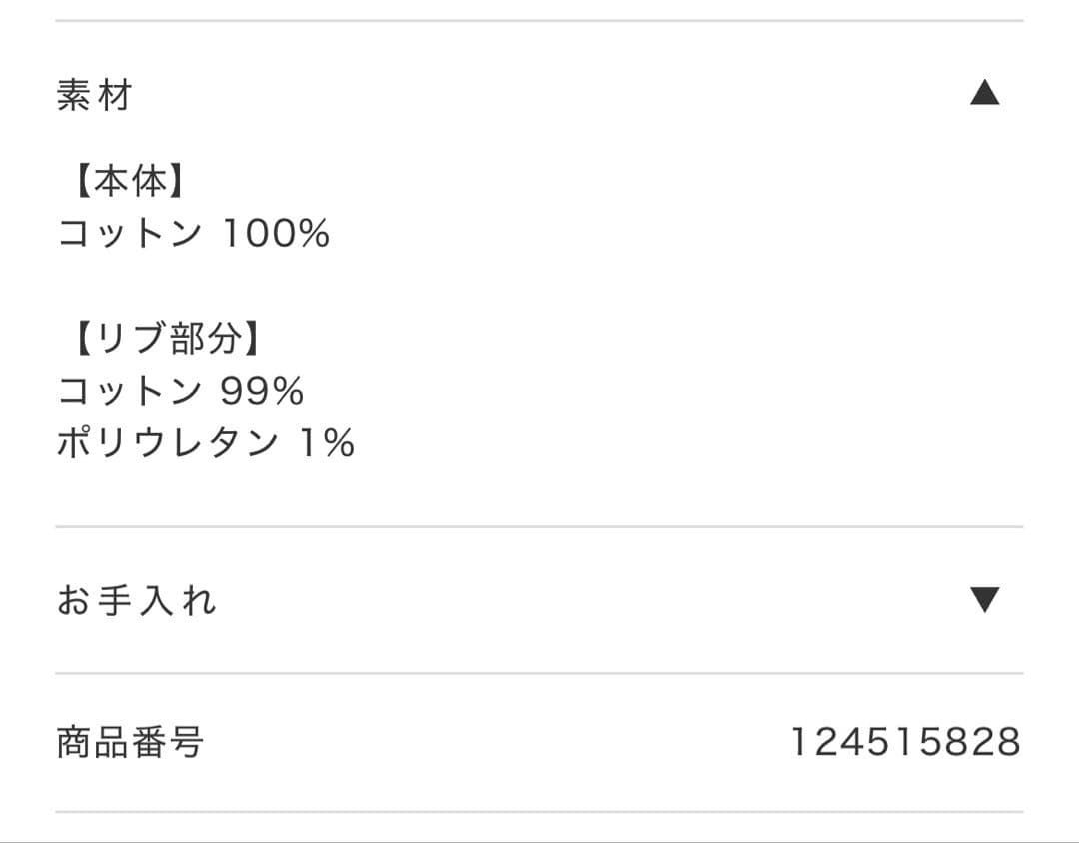Select the product number 124515828
1079x843 pixels.
tap(905, 742)
